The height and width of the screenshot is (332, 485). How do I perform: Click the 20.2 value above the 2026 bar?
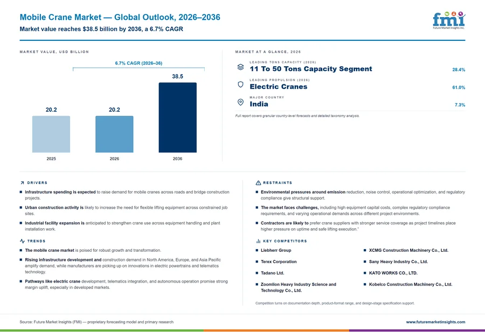pos(114,110)
